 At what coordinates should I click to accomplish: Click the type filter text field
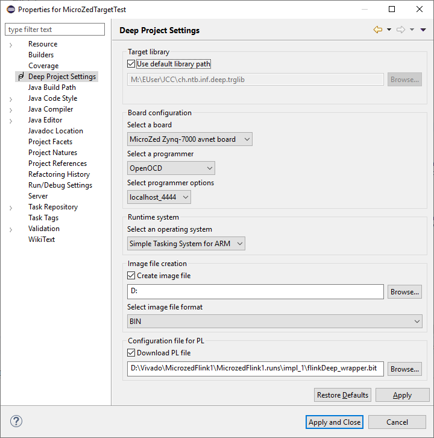(x=55, y=30)
